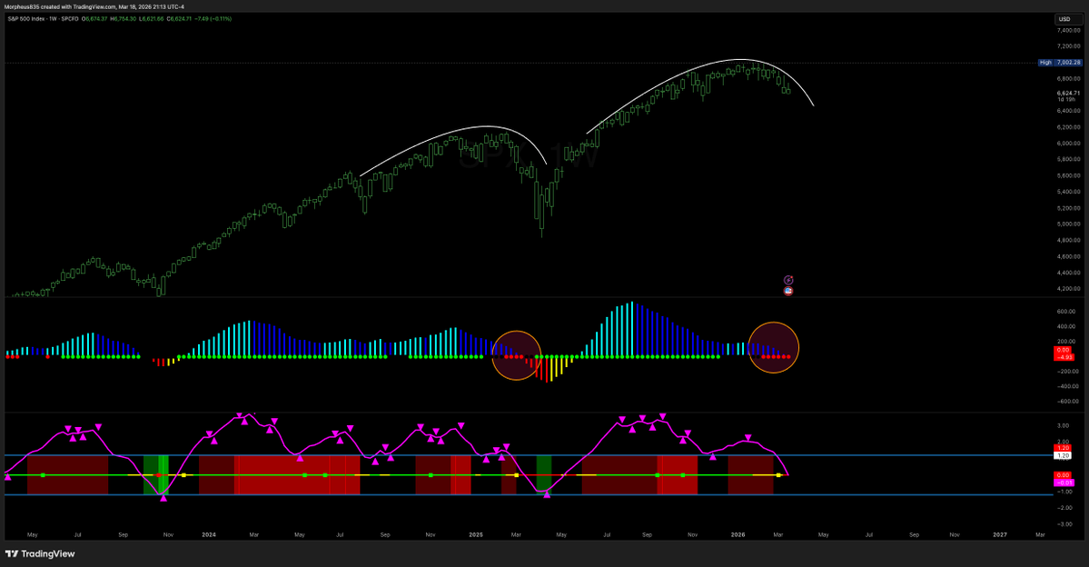Click the High 7,002.28 price label

click(x=1060, y=63)
